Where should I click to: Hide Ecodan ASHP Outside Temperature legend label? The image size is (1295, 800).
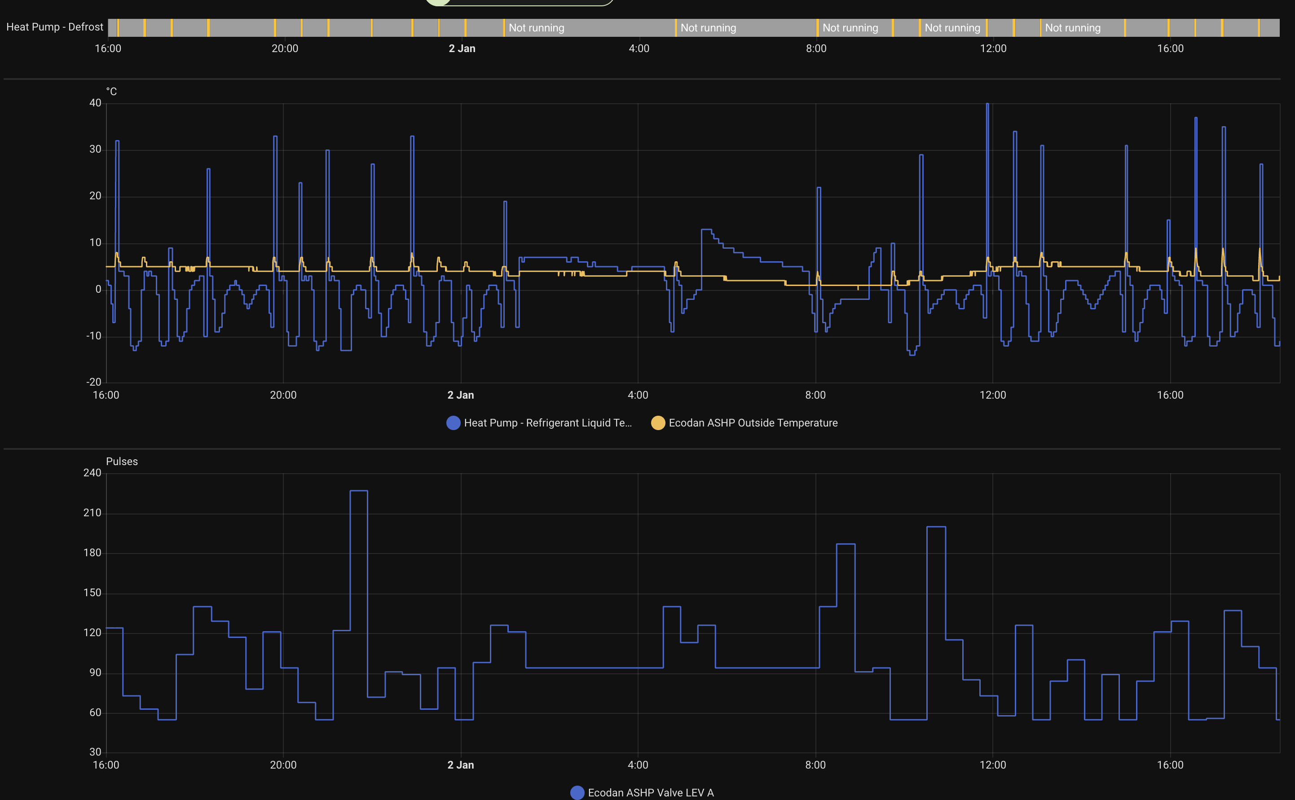click(753, 423)
